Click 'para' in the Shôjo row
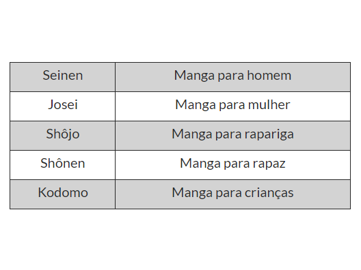The width and height of the screenshot is (361, 270). [228, 135]
